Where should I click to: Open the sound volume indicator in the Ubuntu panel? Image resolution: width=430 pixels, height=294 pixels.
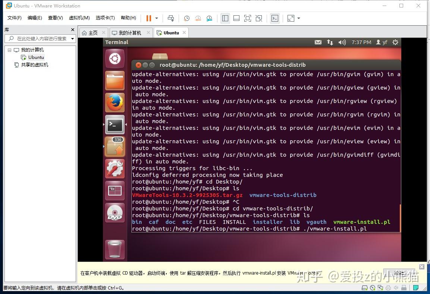(342, 42)
